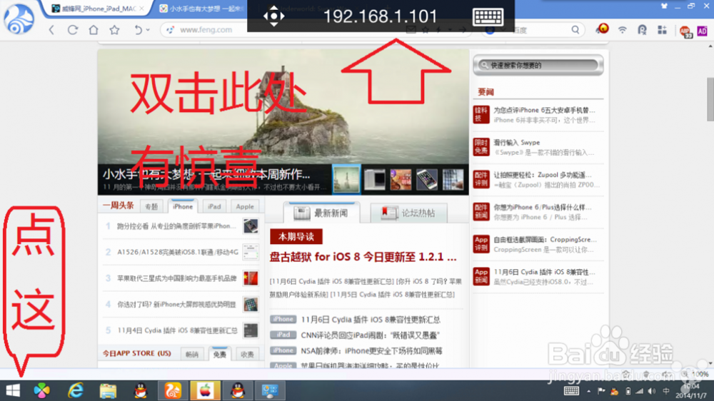Image resolution: width=714 pixels, height=401 pixels.
Task: Click the Wi-Fi sharing icon in the browser toolbar
Action: point(622,30)
